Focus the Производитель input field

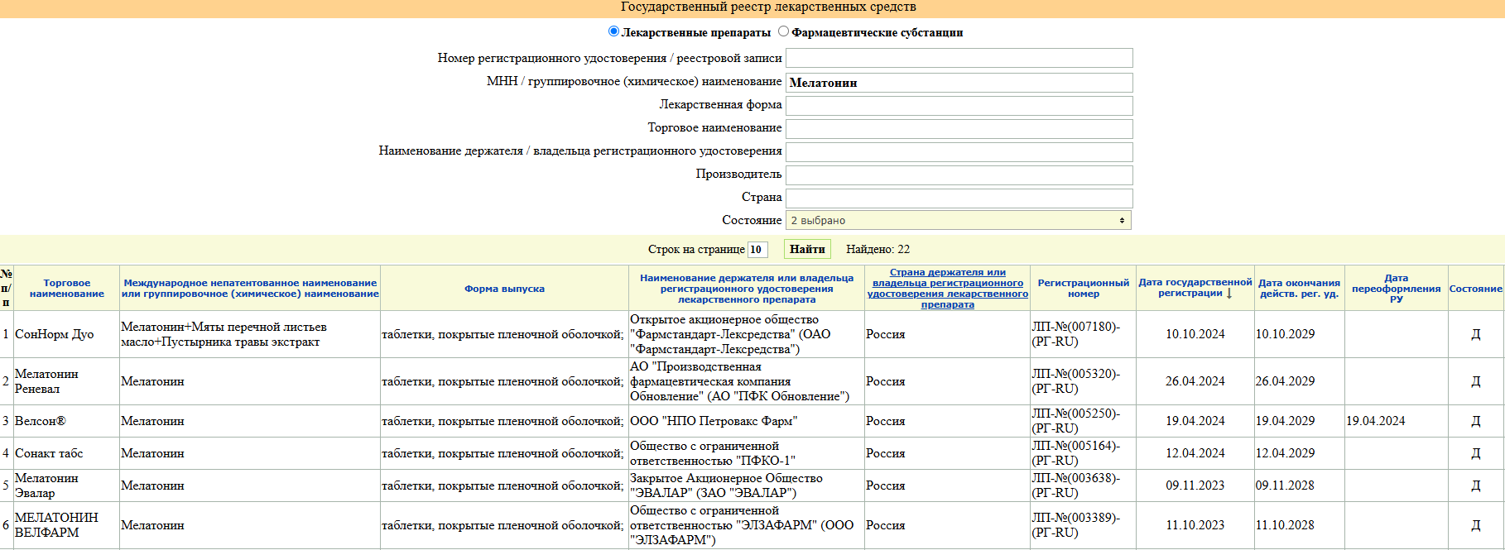[x=959, y=175]
